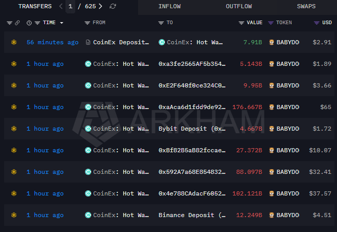Open CoinEx Hot Wallet sender in 12.249B row

pyautogui.click(x=121, y=215)
